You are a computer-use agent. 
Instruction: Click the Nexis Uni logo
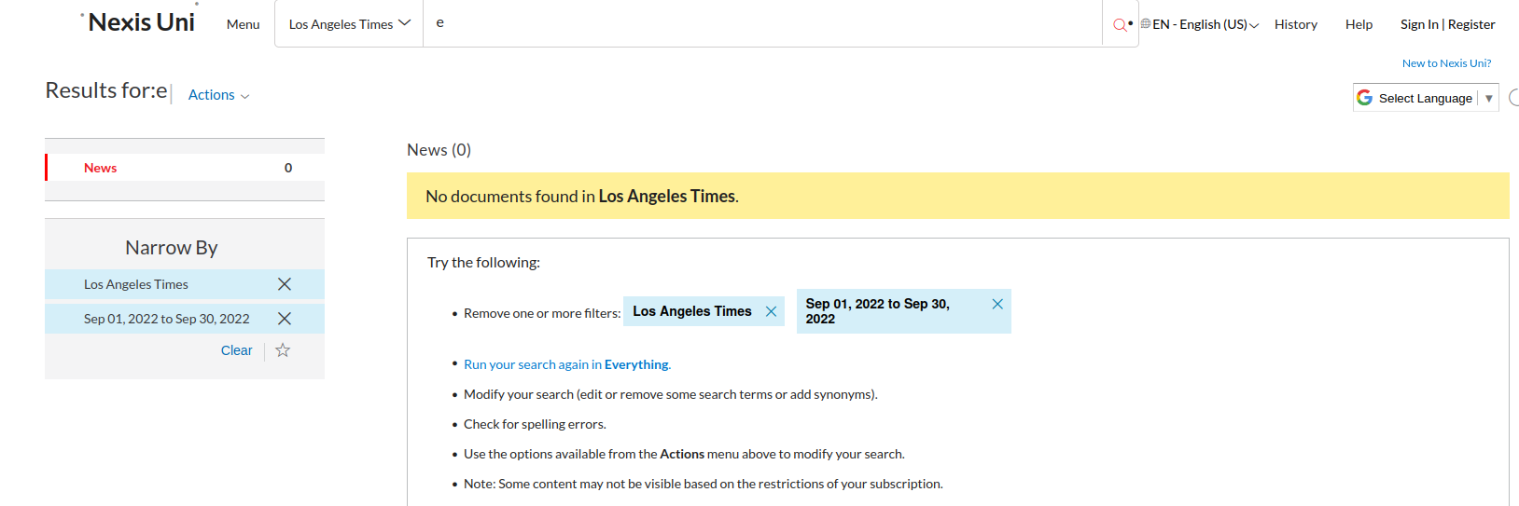[141, 22]
